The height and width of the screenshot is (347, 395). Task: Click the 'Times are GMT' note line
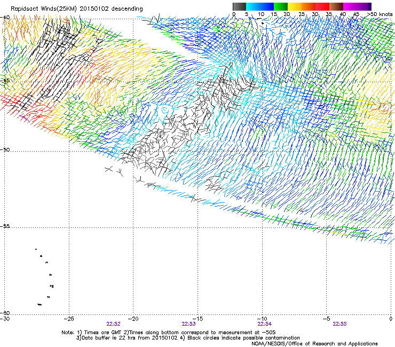[x=169, y=333]
